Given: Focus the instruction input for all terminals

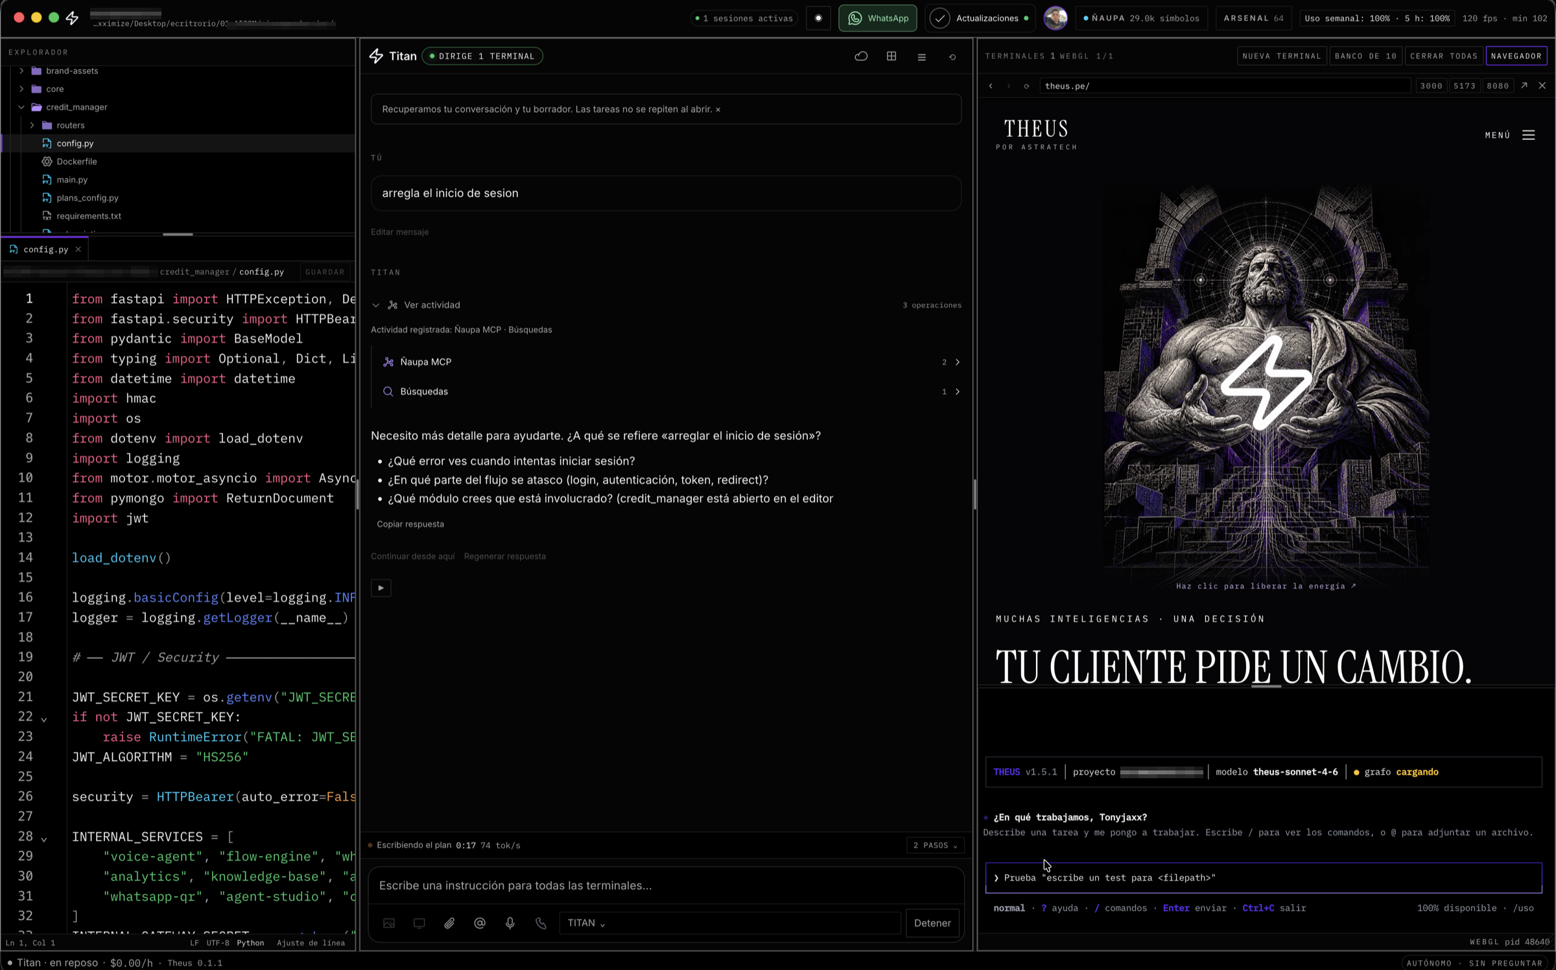Looking at the screenshot, I should point(666,885).
